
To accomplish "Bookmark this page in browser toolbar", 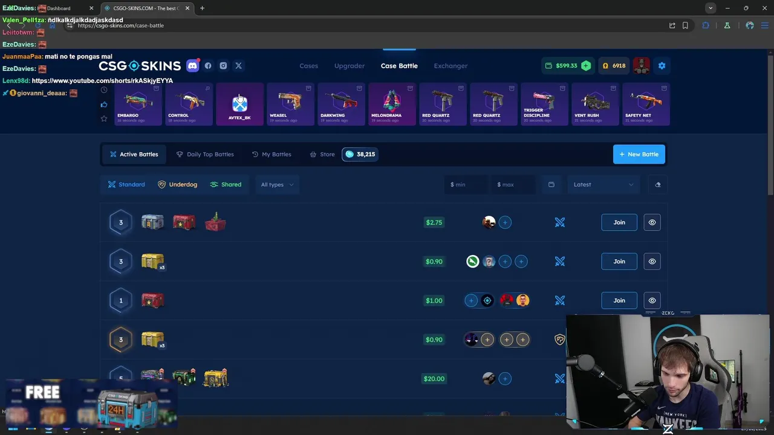I will point(685,25).
